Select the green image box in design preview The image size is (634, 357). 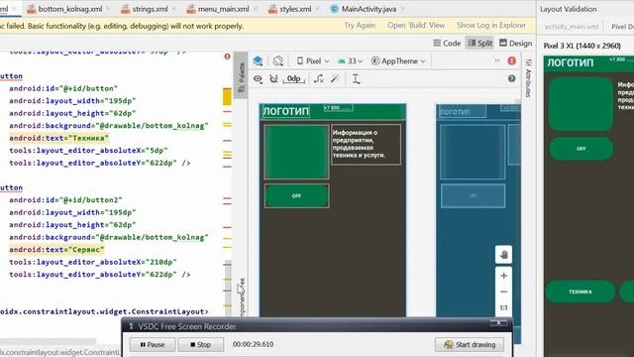(x=296, y=152)
